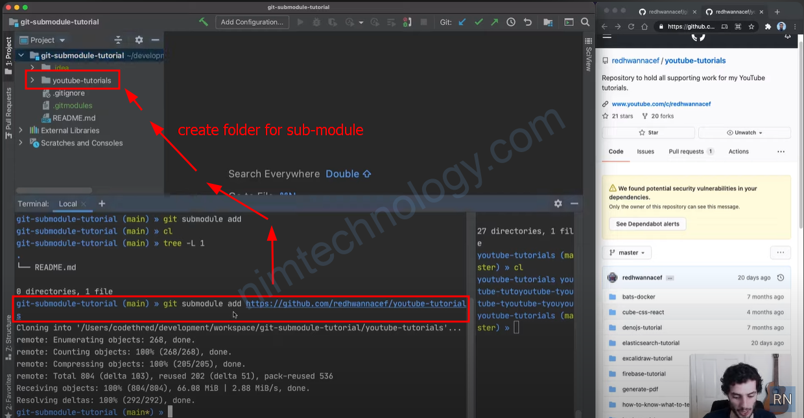Select README.md in project tree
The height and width of the screenshot is (418, 804).
tap(73, 118)
